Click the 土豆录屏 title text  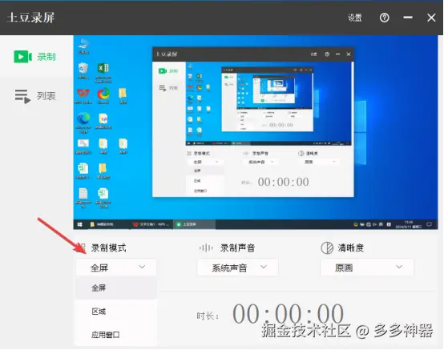[x=30, y=18]
